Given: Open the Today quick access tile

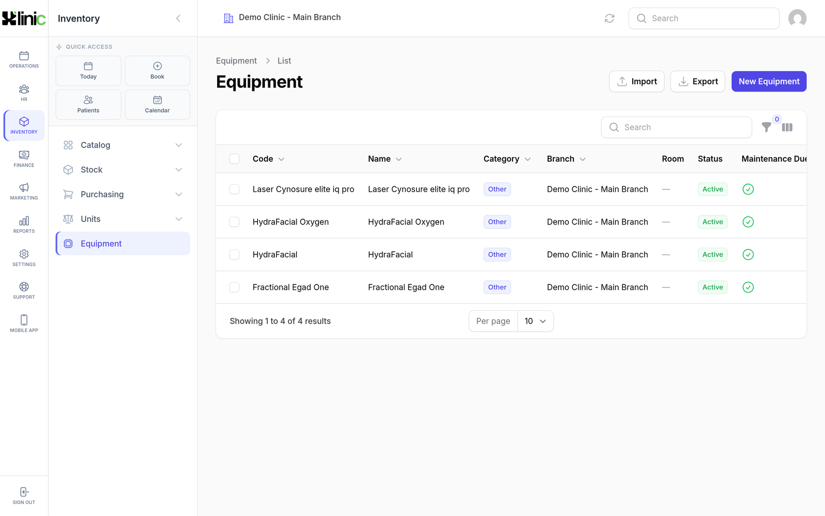Looking at the screenshot, I should tap(88, 71).
